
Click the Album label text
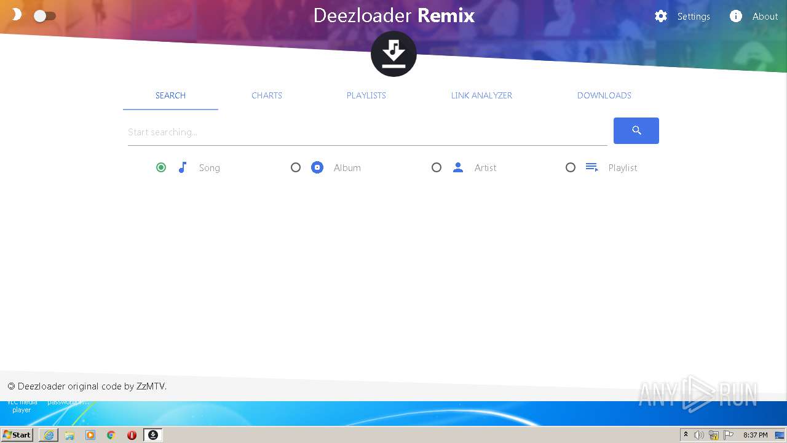(347, 168)
